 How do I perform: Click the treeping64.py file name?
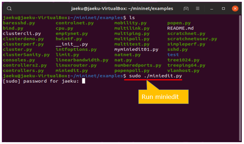click(186, 65)
